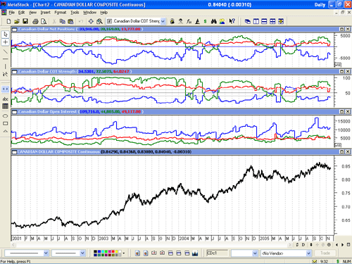
Task: Open the line style dropdown at bottom left
Action: pyautogui.click(x=46, y=253)
